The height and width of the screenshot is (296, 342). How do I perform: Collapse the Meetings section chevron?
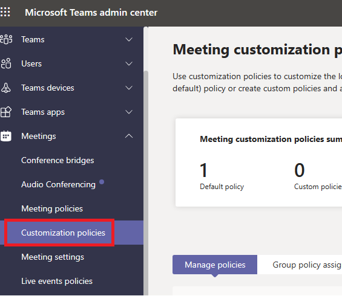[x=129, y=136]
